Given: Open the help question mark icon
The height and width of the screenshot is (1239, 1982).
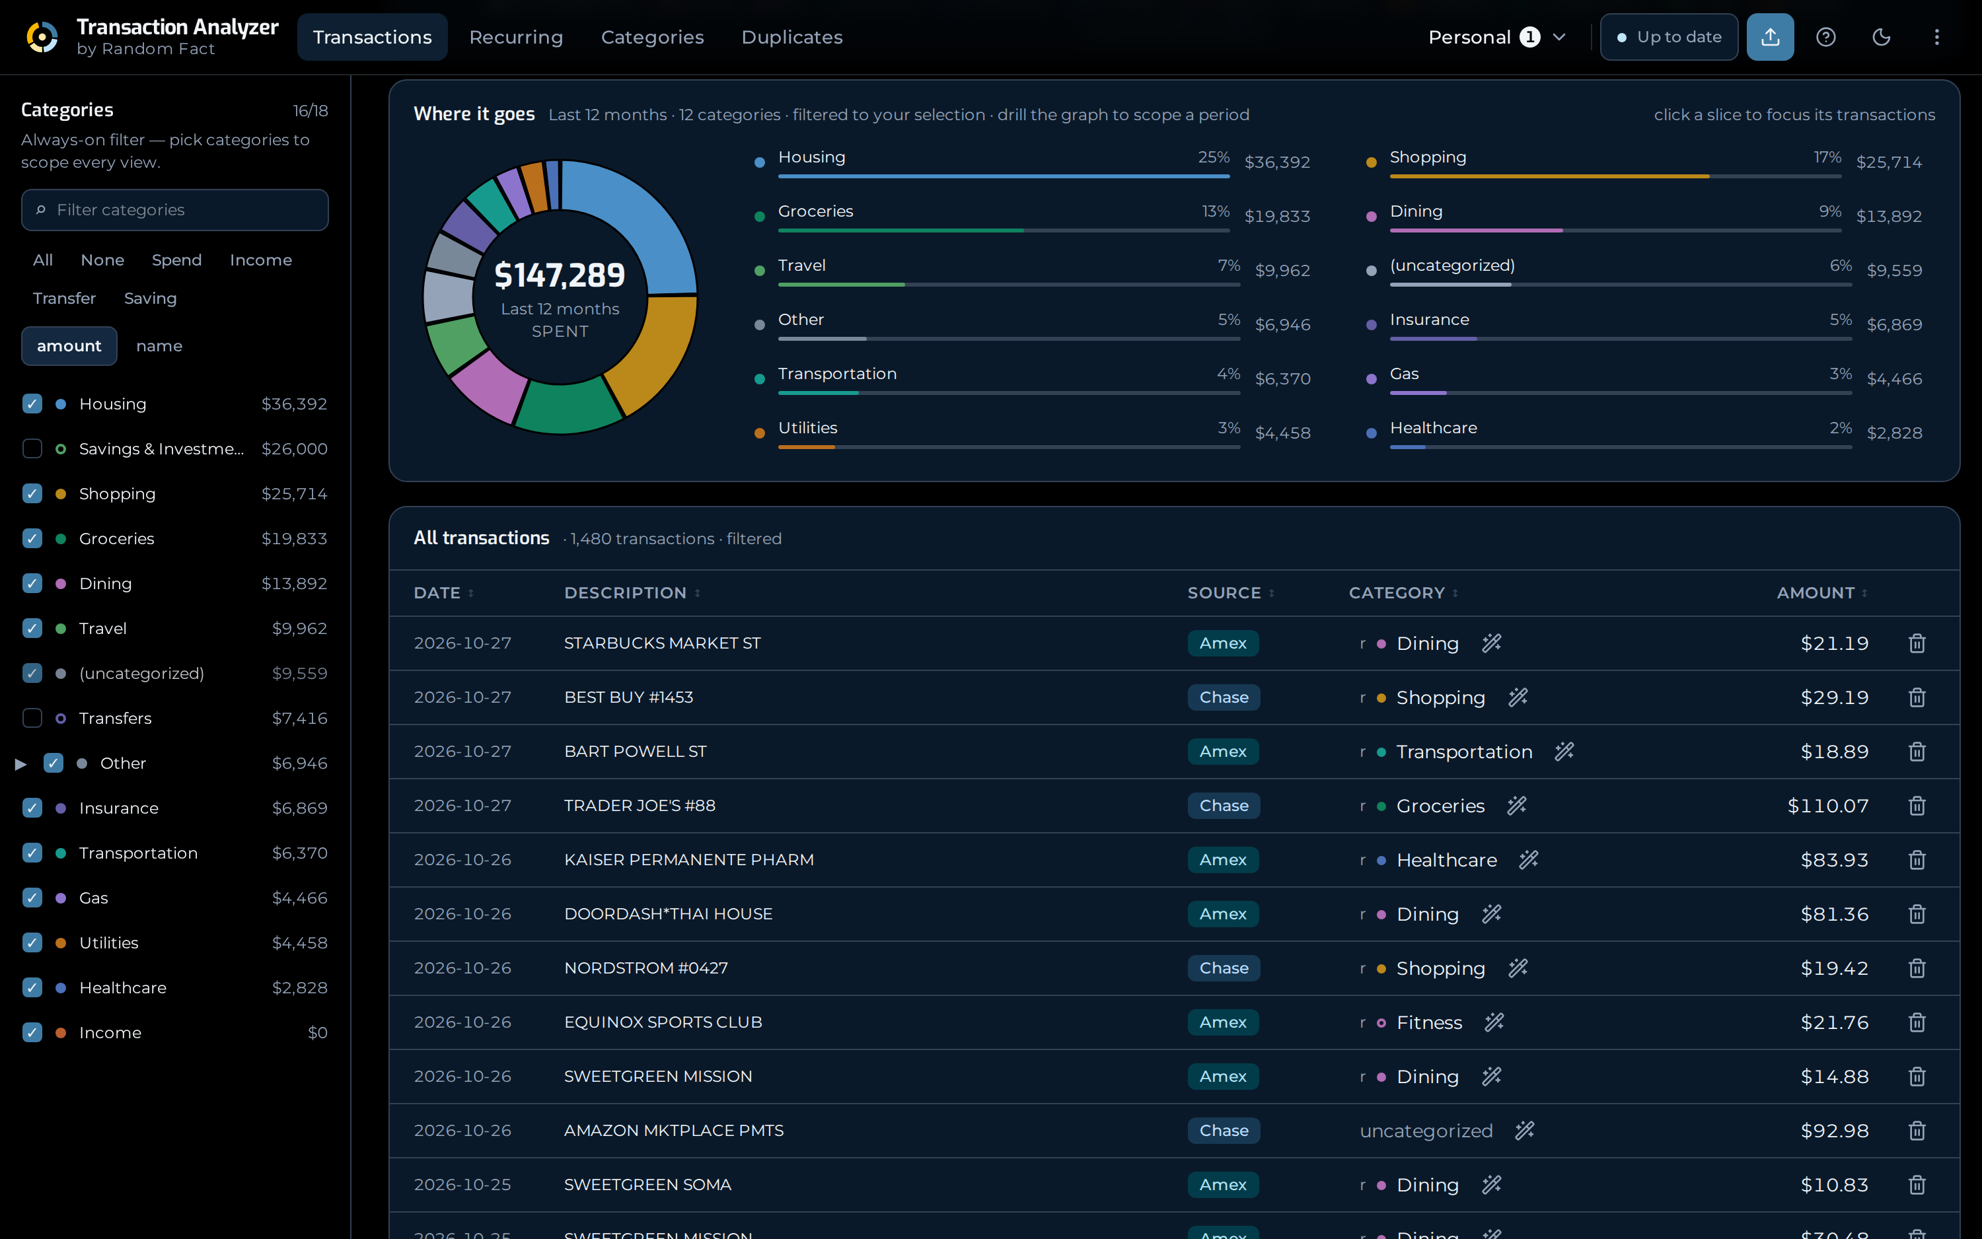Looking at the screenshot, I should tap(1825, 37).
